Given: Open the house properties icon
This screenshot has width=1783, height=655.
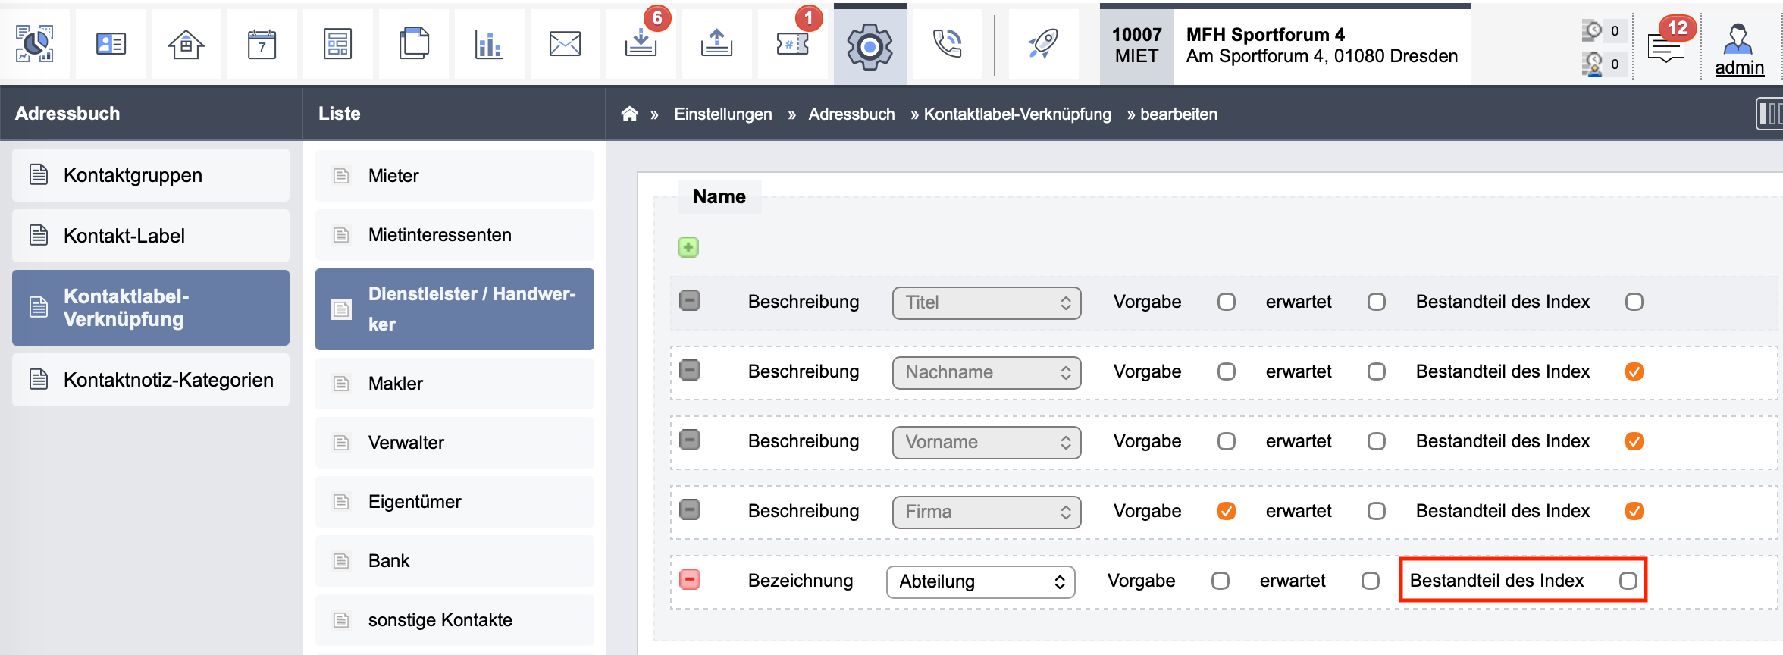Looking at the screenshot, I should (186, 44).
